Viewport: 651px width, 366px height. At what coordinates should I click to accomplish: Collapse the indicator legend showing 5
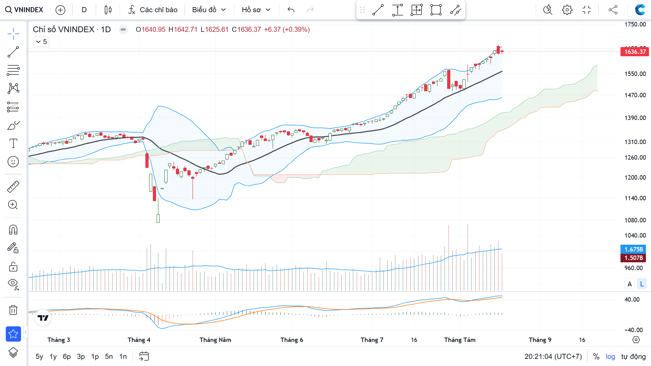pyautogui.click(x=41, y=42)
